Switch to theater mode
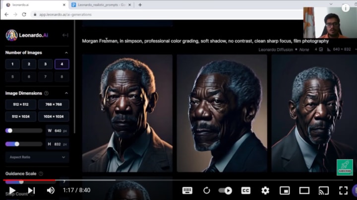 pos(304,191)
